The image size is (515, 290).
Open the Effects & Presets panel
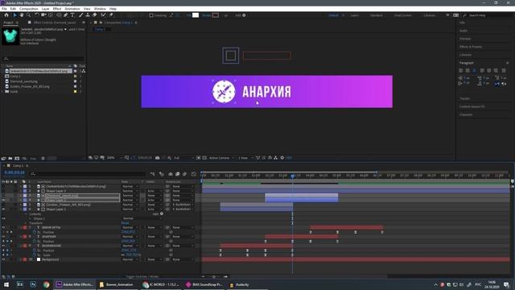coord(471,47)
